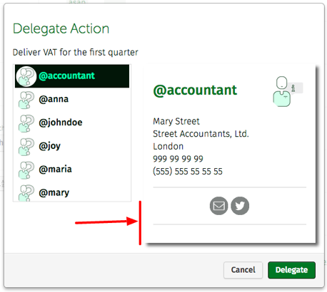The width and height of the screenshot is (327, 292).
Task: Click the @accountant heading on card
Action: pyautogui.click(x=195, y=90)
